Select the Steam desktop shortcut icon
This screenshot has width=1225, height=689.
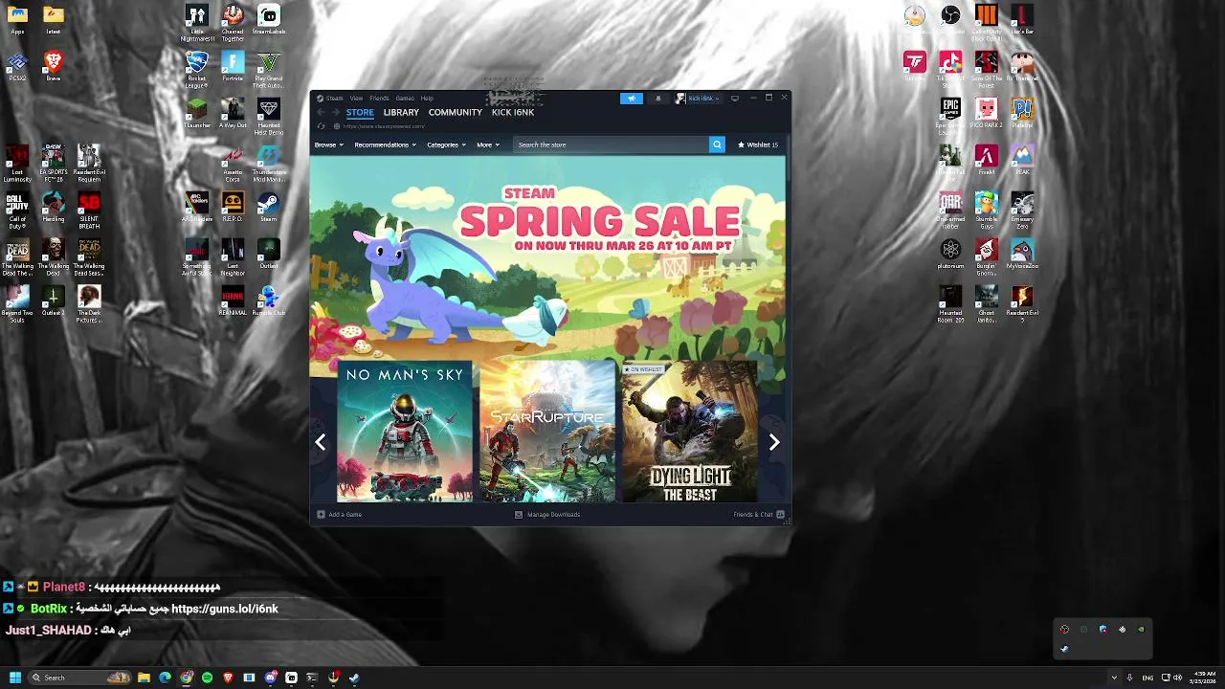(x=269, y=207)
